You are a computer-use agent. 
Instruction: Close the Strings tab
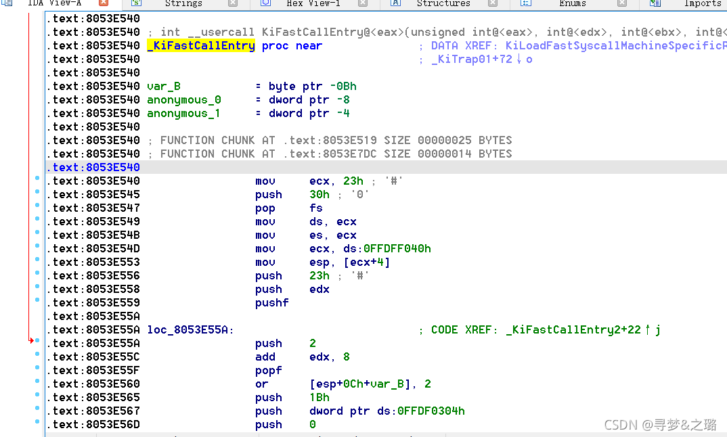pyautogui.click(x=233, y=3)
